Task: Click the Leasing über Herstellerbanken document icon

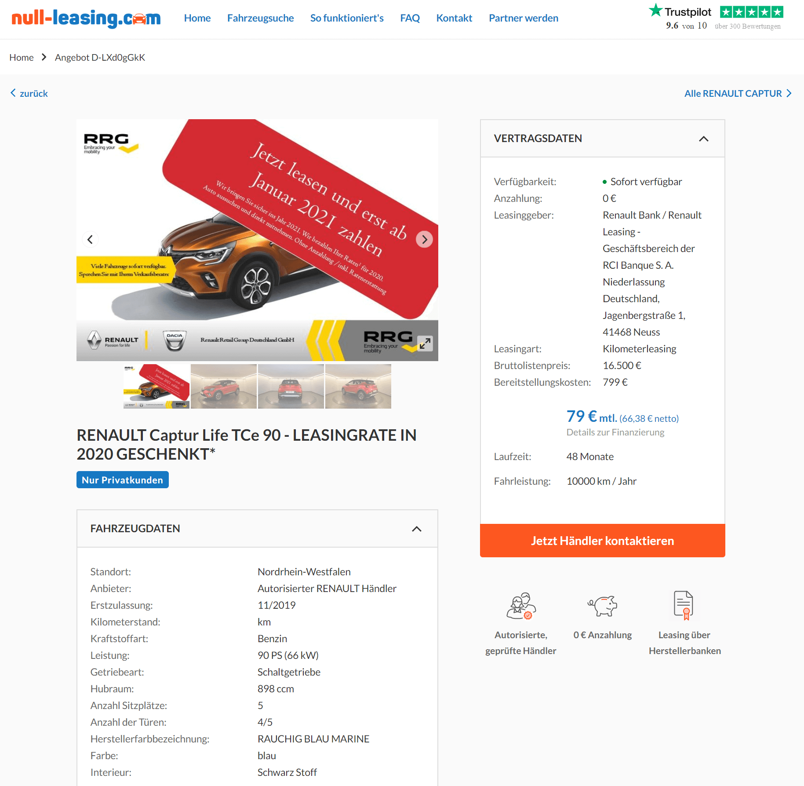Action: tap(684, 605)
